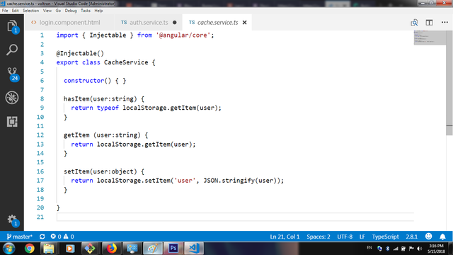Open the Help menu
Image resolution: width=453 pixels, height=255 pixels.
(x=98, y=11)
